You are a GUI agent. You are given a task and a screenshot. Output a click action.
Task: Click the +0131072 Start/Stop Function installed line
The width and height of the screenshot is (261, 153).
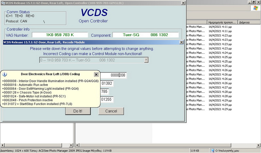(x=37, y=104)
